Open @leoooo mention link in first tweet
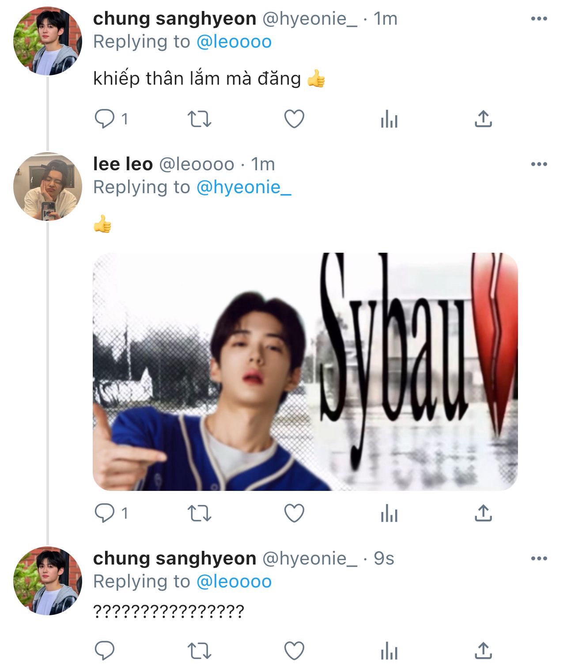Screen dimensions: 567x666 [234, 42]
